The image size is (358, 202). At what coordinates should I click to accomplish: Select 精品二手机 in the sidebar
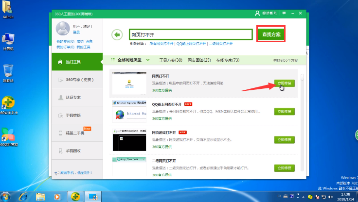(77, 133)
